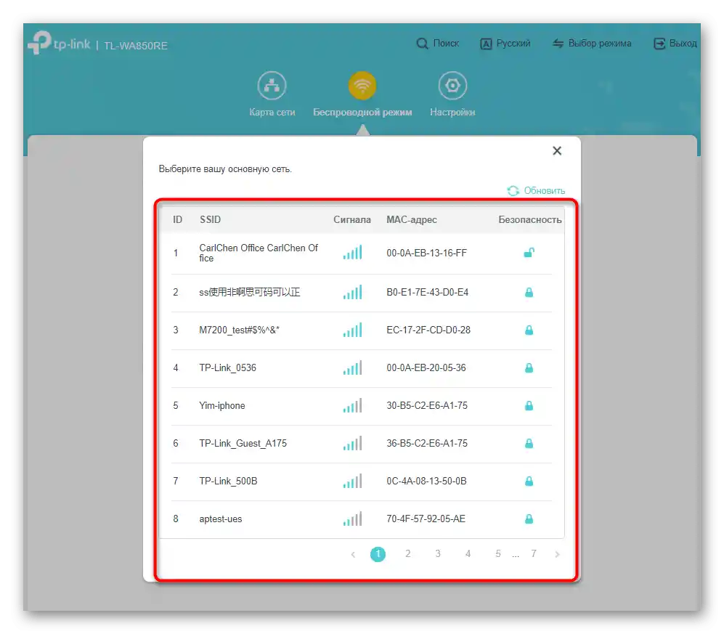Open the Карта сети network map icon
The image size is (724, 634).
[272, 86]
